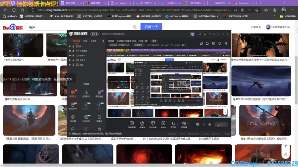Click the share icon in the stream info bar

coord(226,43)
